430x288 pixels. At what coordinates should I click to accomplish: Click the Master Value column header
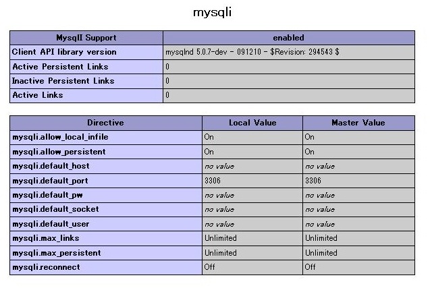click(x=358, y=123)
